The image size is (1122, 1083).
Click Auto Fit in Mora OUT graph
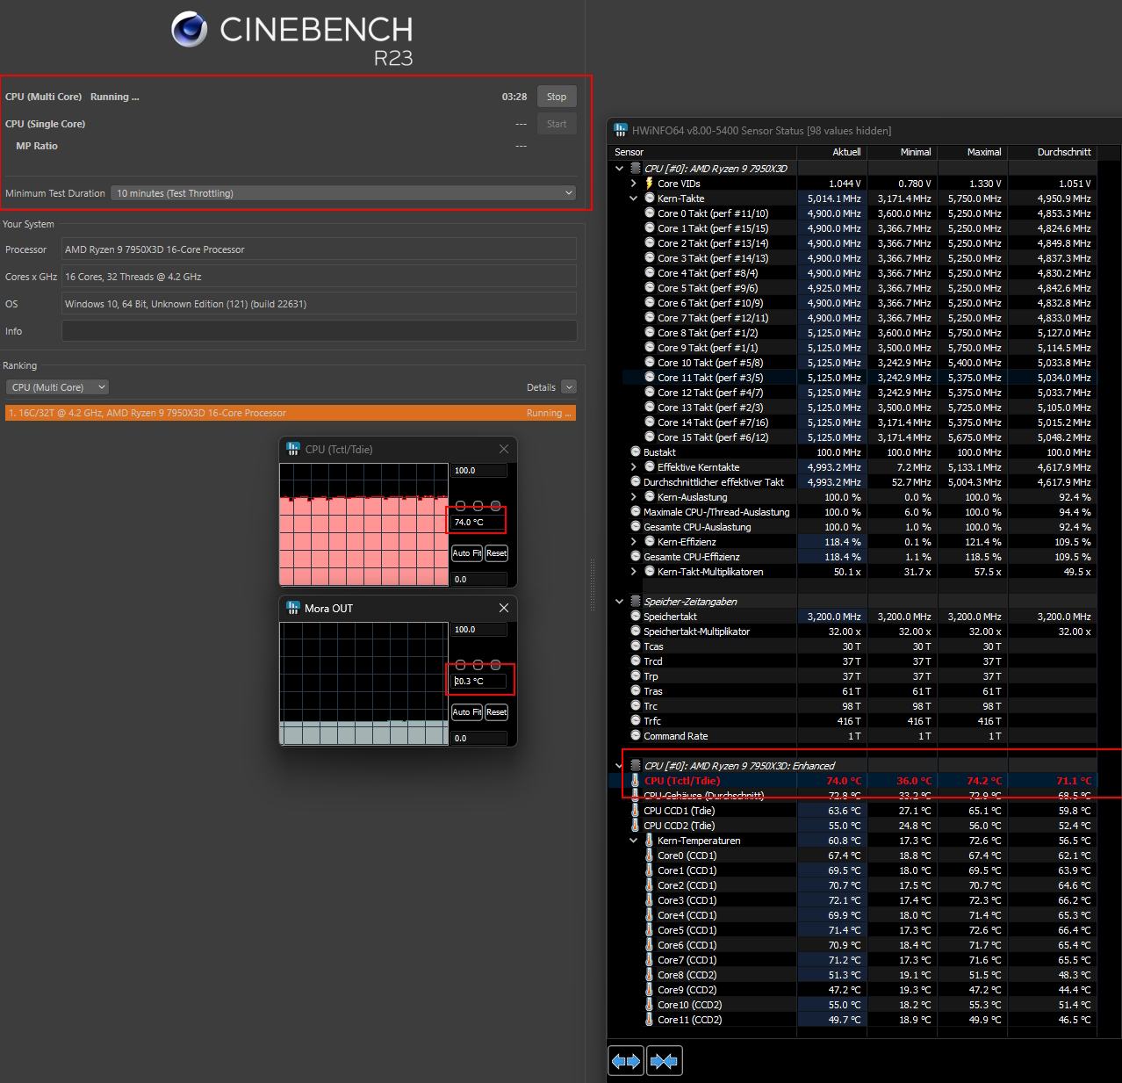(x=467, y=712)
